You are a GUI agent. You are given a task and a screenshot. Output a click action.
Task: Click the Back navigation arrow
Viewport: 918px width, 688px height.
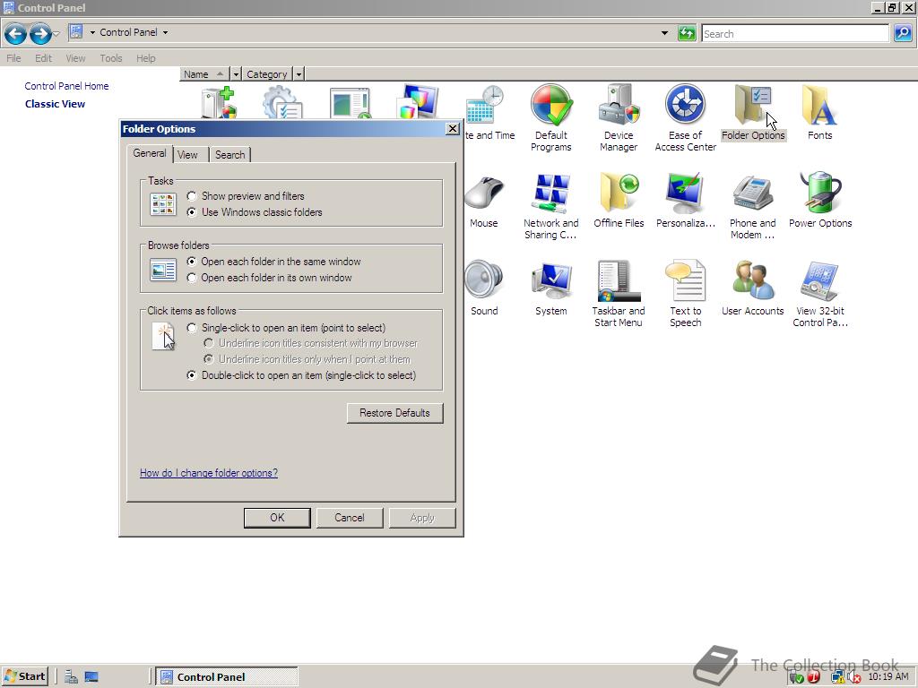click(15, 33)
